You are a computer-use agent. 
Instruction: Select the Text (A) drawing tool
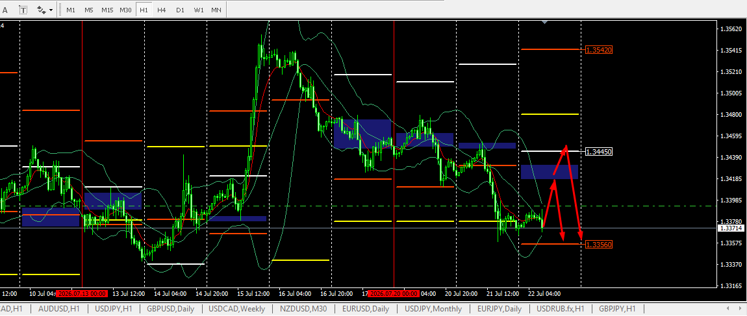point(5,10)
